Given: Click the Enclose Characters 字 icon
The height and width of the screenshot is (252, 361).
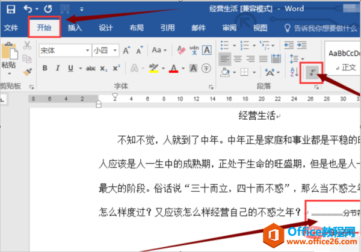Looking at the screenshot, I should [x=206, y=68].
